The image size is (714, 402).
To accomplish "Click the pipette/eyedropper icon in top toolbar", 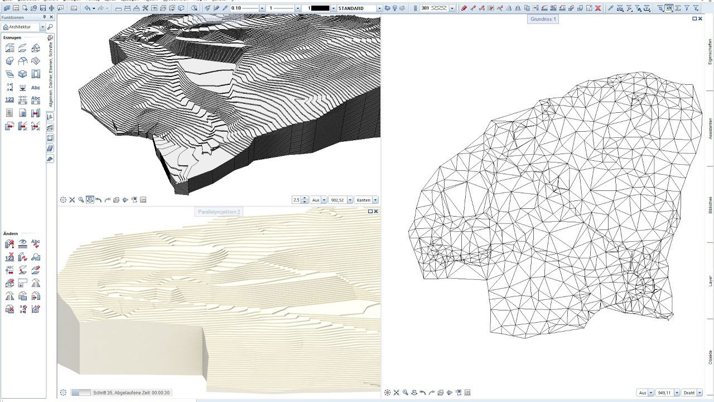I will coord(225,8).
